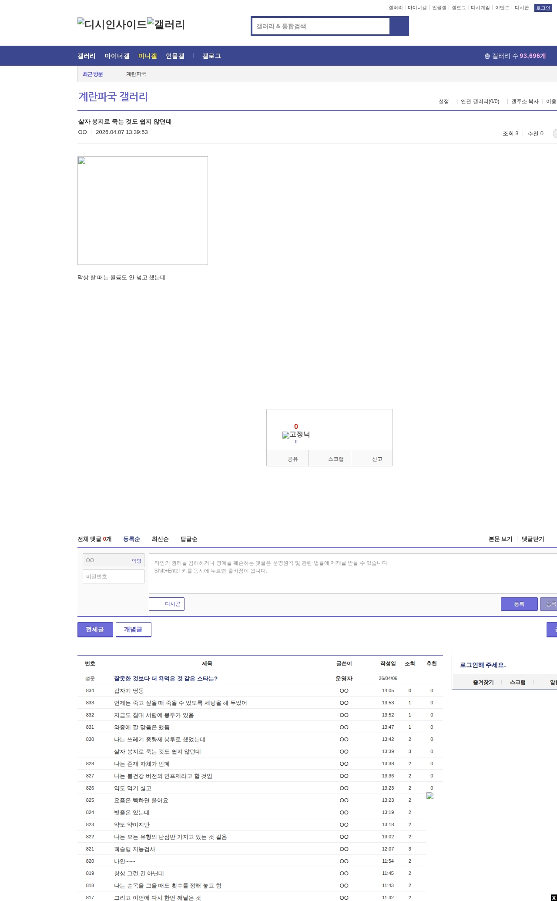Collapse comments with 댓글닫기
The width and height of the screenshot is (557, 901).
(533, 539)
